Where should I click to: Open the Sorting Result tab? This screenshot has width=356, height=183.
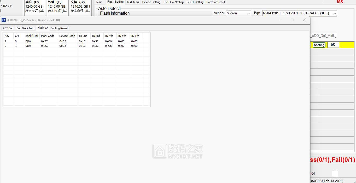[60, 28]
